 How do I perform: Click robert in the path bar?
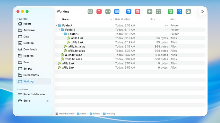point(95,114)
